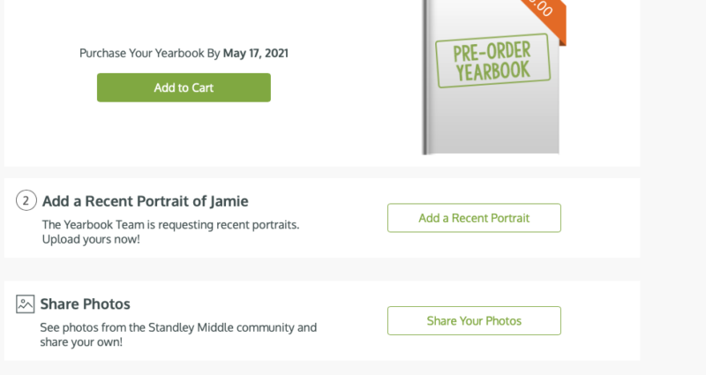Viewport: 706px width, 375px height.
Task: Click the word Jamie in the portrait heading
Action: [229, 201]
